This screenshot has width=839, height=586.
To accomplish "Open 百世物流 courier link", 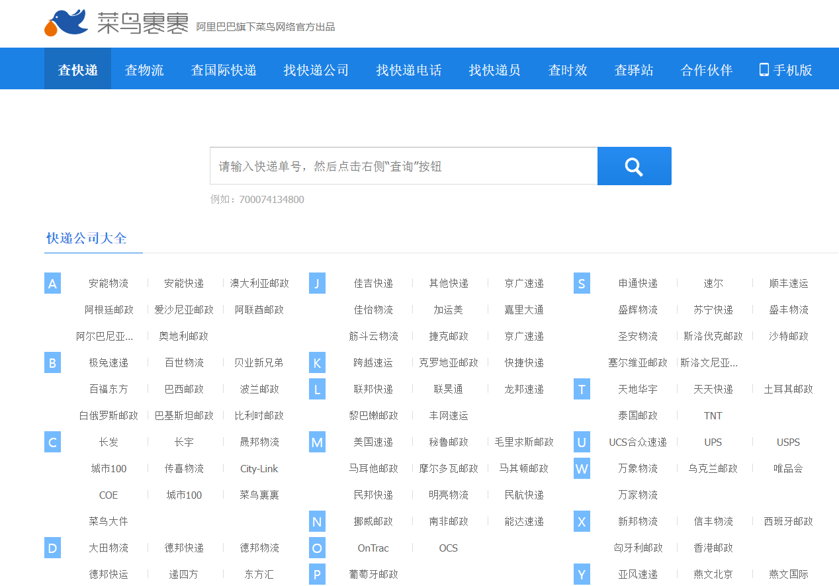I will pyautogui.click(x=184, y=362).
